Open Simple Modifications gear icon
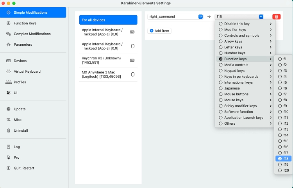 click(9, 13)
